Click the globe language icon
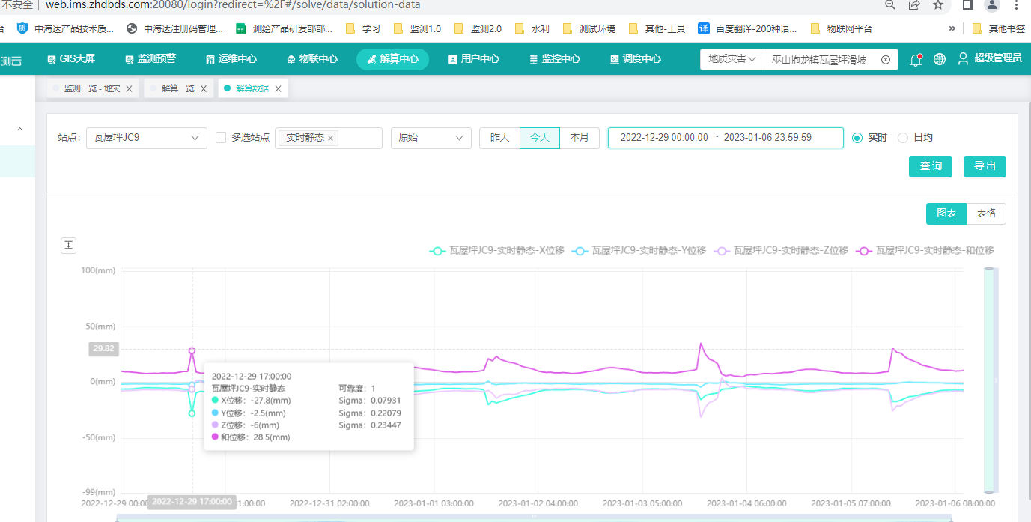The image size is (1031, 522). pyautogui.click(x=940, y=60)
